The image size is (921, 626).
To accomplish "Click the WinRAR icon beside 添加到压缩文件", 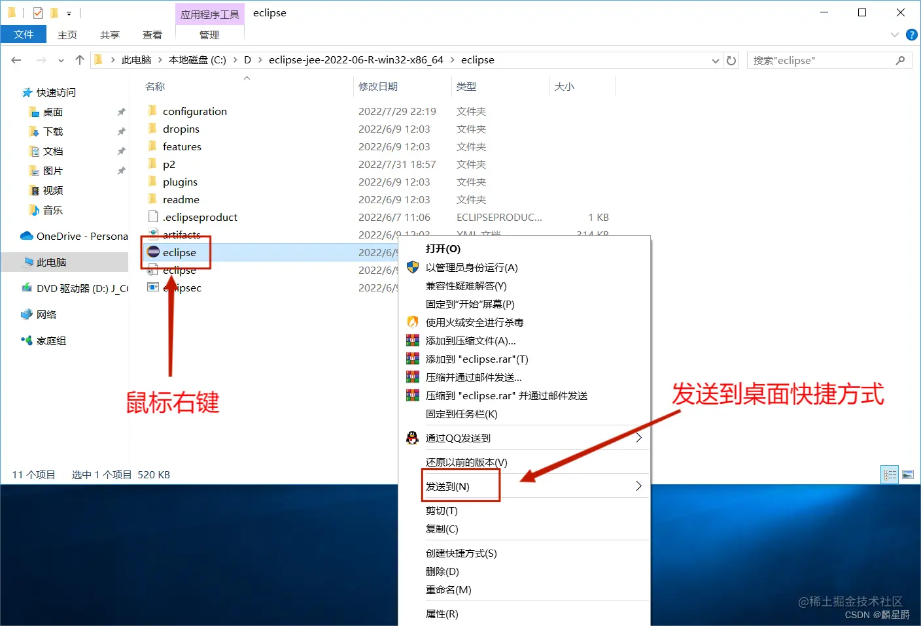I will click(412, 340).
